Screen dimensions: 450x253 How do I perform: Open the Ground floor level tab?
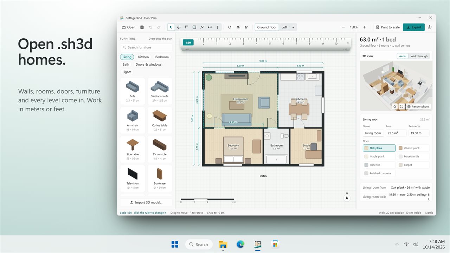coord(267,27)
